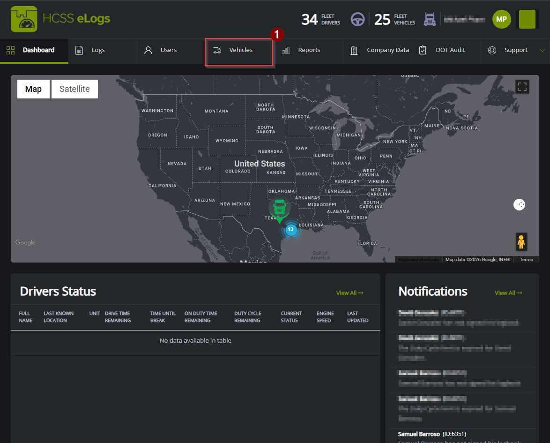View all notifications
This screenshot has height=443, width=550.
click(508, 293)
